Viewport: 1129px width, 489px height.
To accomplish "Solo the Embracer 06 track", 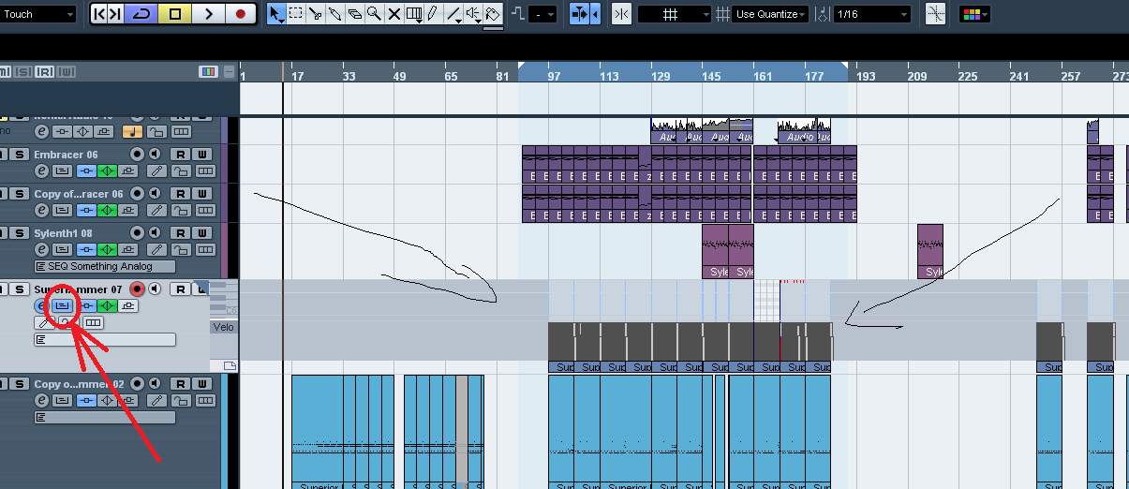I will coord(20,155).
